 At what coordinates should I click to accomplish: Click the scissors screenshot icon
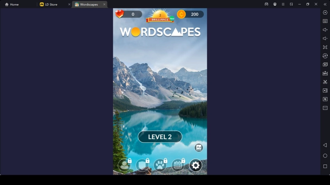click(325, 82)
